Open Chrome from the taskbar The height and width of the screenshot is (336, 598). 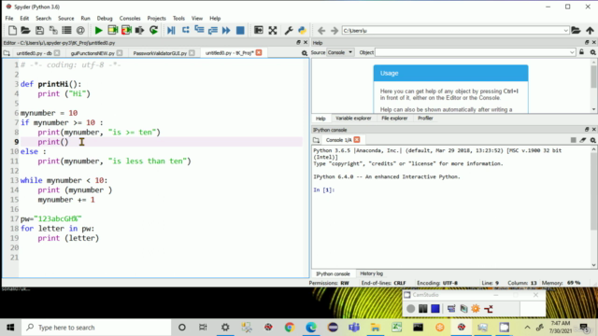point(290,328)
